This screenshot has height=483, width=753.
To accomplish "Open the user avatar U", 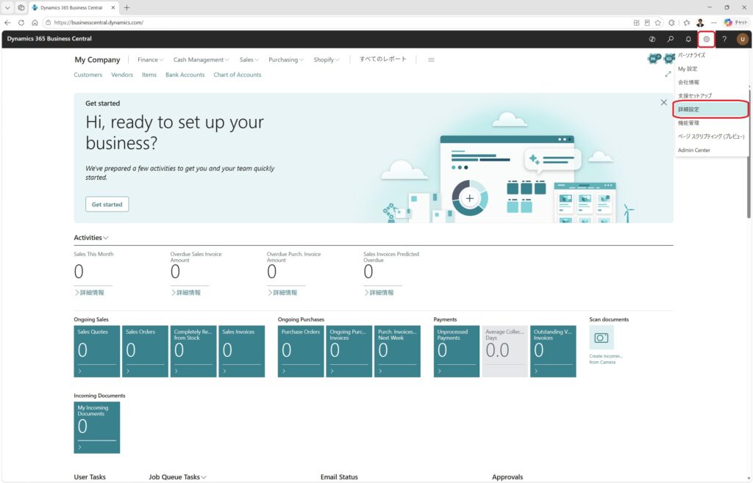I will coord(743,40).
